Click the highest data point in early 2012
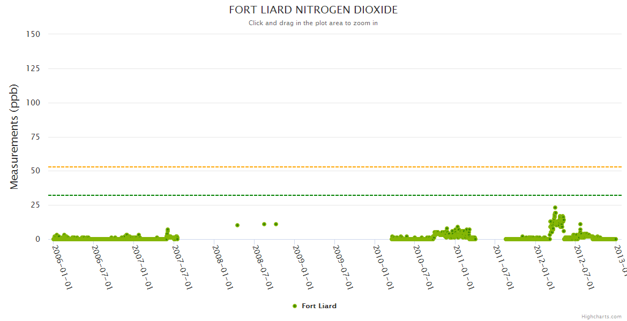This screenshot has height=321, width=627. pyautogui.click(x=555, y=208)
